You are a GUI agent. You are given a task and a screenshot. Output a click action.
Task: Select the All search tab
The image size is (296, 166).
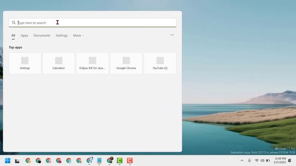click(13, 36)
